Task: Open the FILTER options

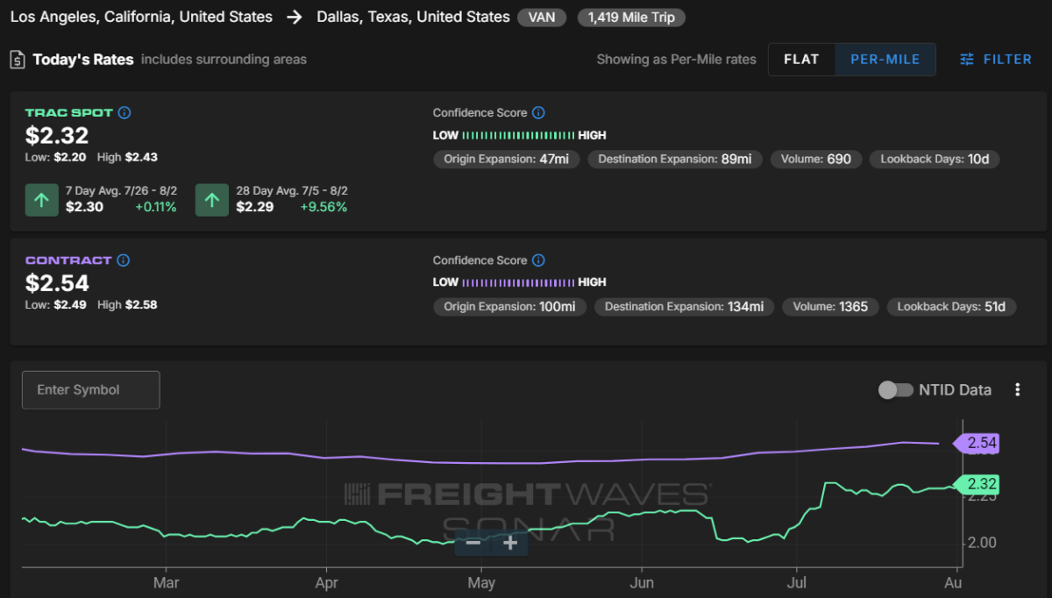Action: [x=996, y=60]
